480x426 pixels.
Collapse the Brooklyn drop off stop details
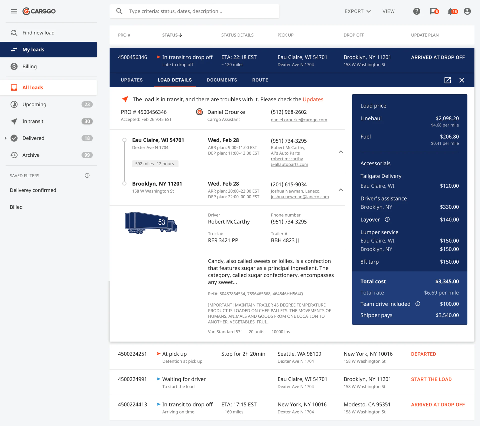point(340,190)
